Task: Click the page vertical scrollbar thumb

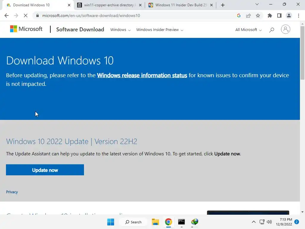Action: (x=302, y=52)
